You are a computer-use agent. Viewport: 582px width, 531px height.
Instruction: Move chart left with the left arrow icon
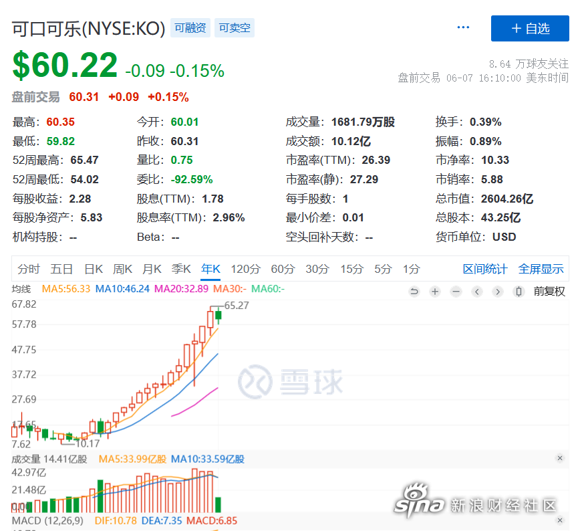(477, 292)
